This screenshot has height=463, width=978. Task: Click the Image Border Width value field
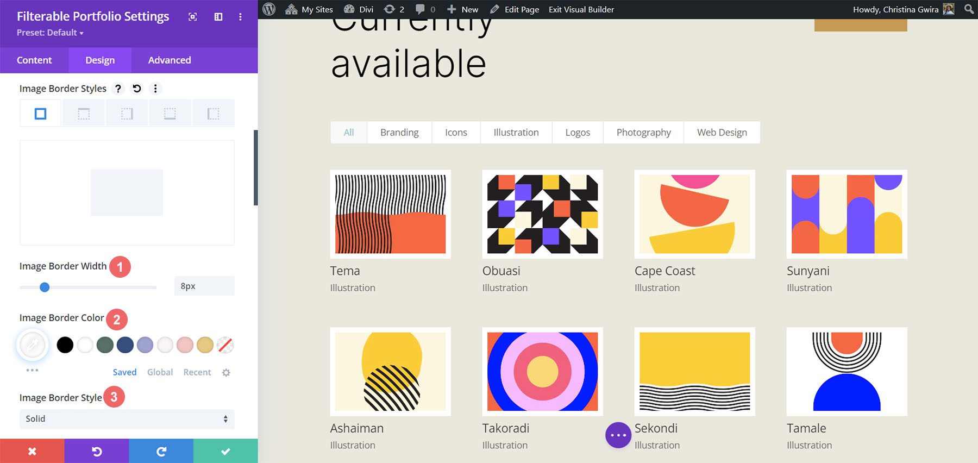[x=204, y=286]
